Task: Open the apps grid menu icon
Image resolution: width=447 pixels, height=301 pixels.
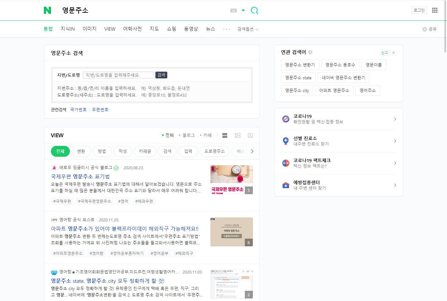Action: coord(435,10)
